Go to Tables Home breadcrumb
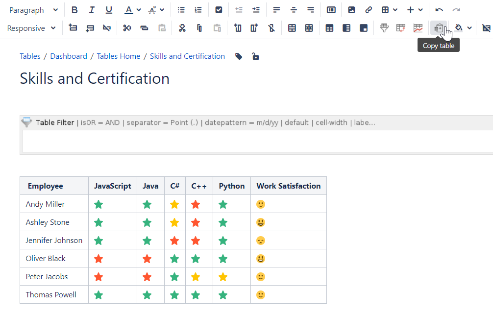Image resolution: width=493 pixels, height=314 pixels. 118,56
